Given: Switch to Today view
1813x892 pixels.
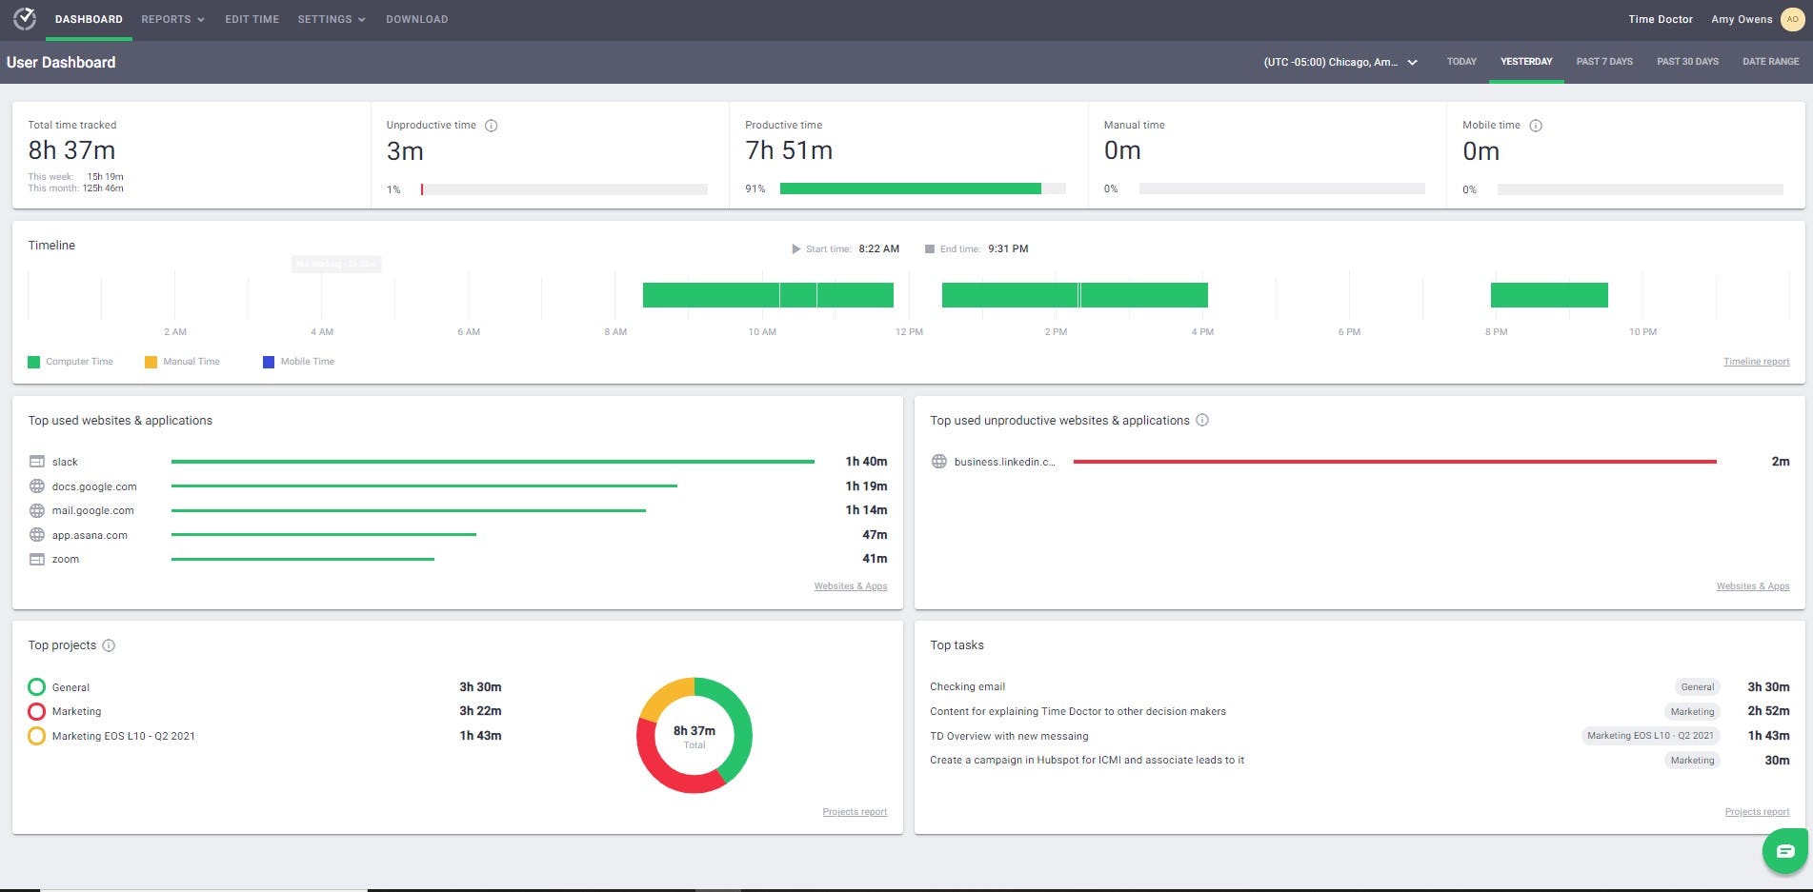Looking at the screenshot, I should [x=1461, y=62].
